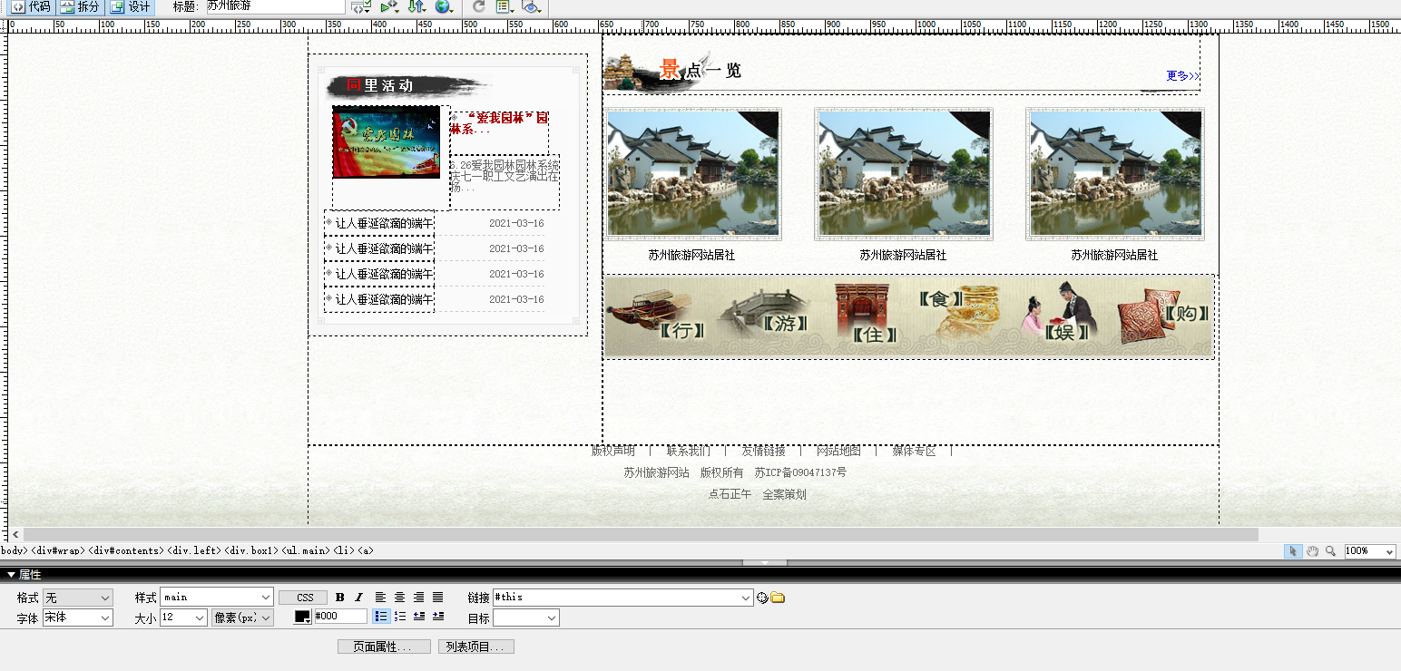Select the 爱我园林 event thumbnail image
Viewport: 1401px width, 671px height.
pos(387,142)
